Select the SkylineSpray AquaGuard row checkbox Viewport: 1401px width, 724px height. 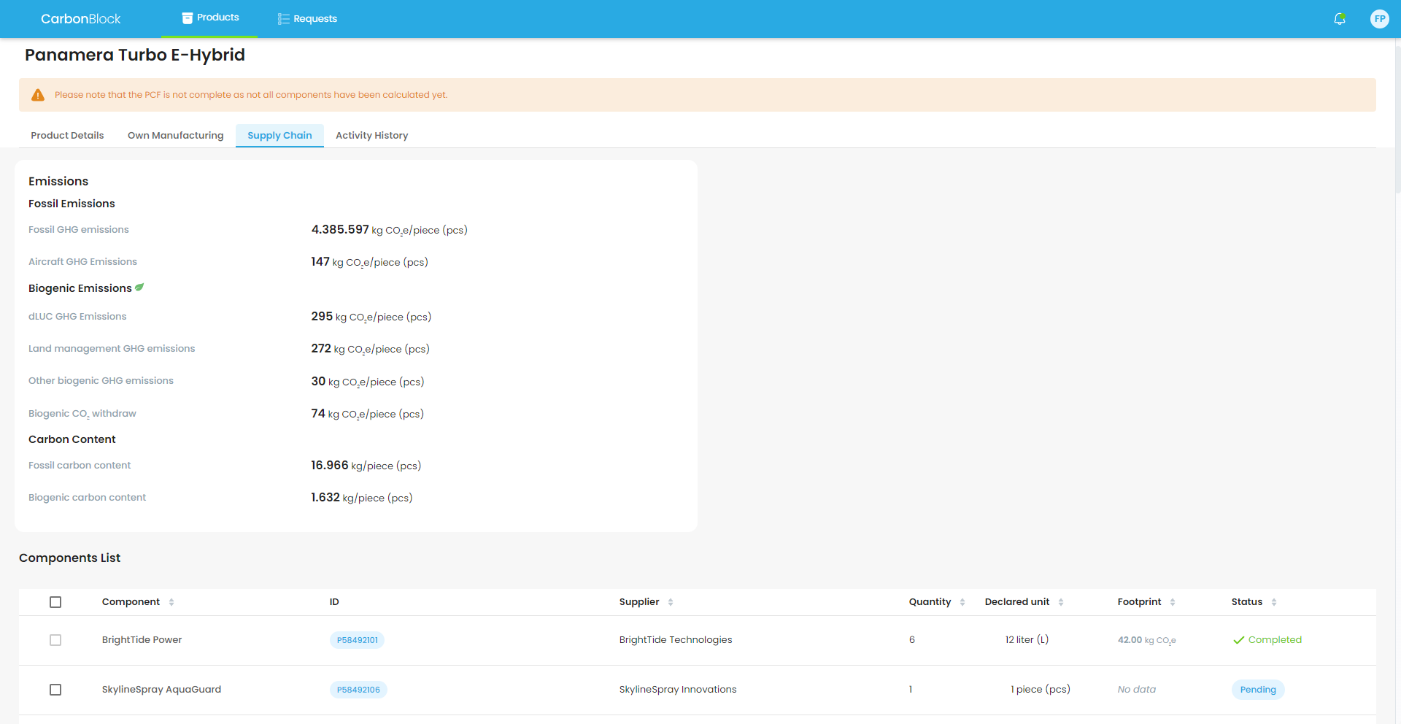tap(55, 690)
